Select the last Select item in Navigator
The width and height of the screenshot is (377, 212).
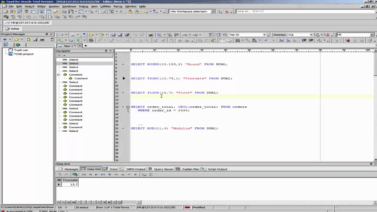[x=73, y=131]
